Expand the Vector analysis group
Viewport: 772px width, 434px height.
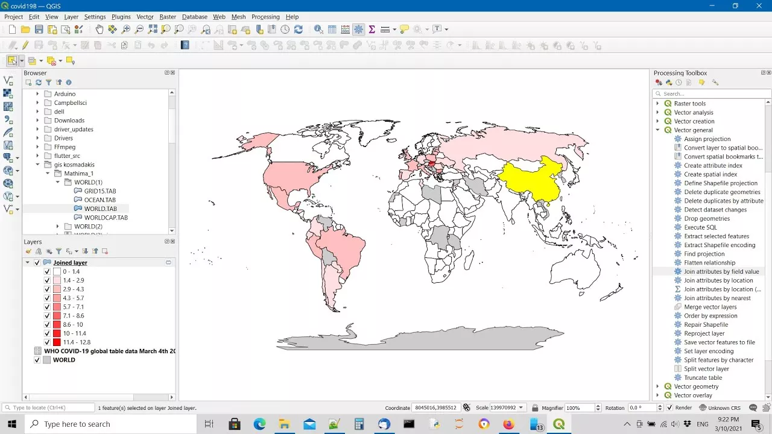click(657, 112)
